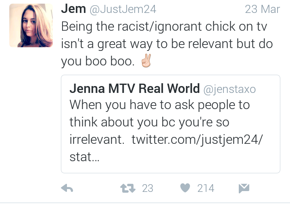
Task: Share via the envelope message icon
Action: pos(244,188)
